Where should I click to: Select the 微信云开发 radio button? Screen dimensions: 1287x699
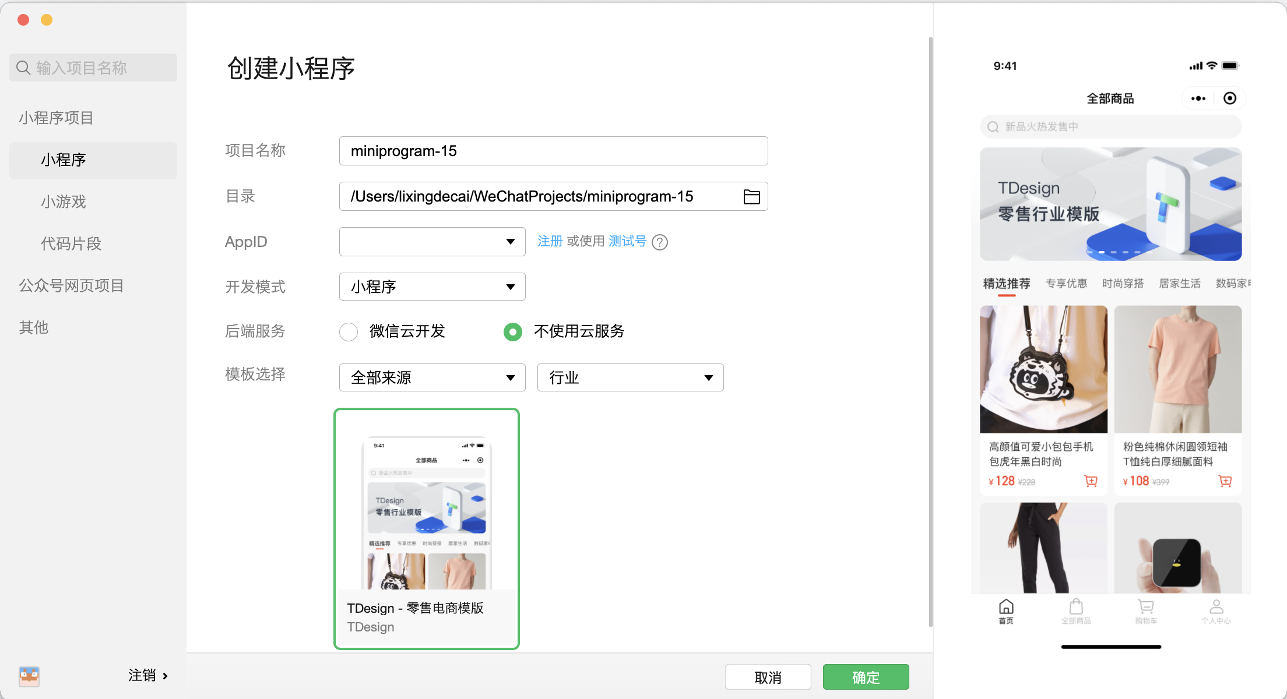pyautogui.click(x=349, y=332)
